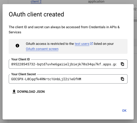This screenshot has width=137, height=123.
Task: Click the download arrow icon beside DOWNLOAD JSON
Action: tap(14, 91)
